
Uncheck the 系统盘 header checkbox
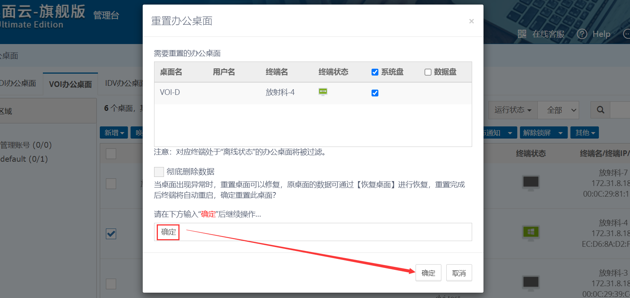[x=375, y=72]
